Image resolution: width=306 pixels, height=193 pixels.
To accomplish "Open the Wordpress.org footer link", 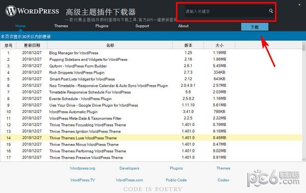I will coord(83,168).
